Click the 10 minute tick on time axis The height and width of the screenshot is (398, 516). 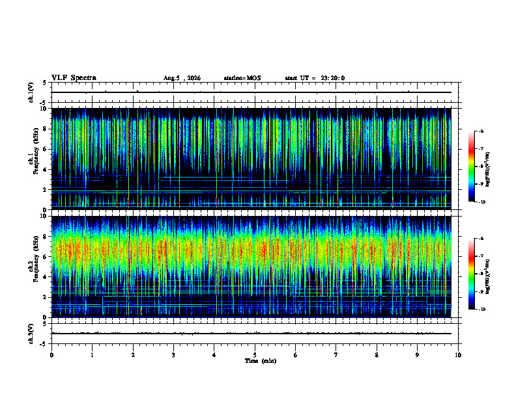point(458,355)
